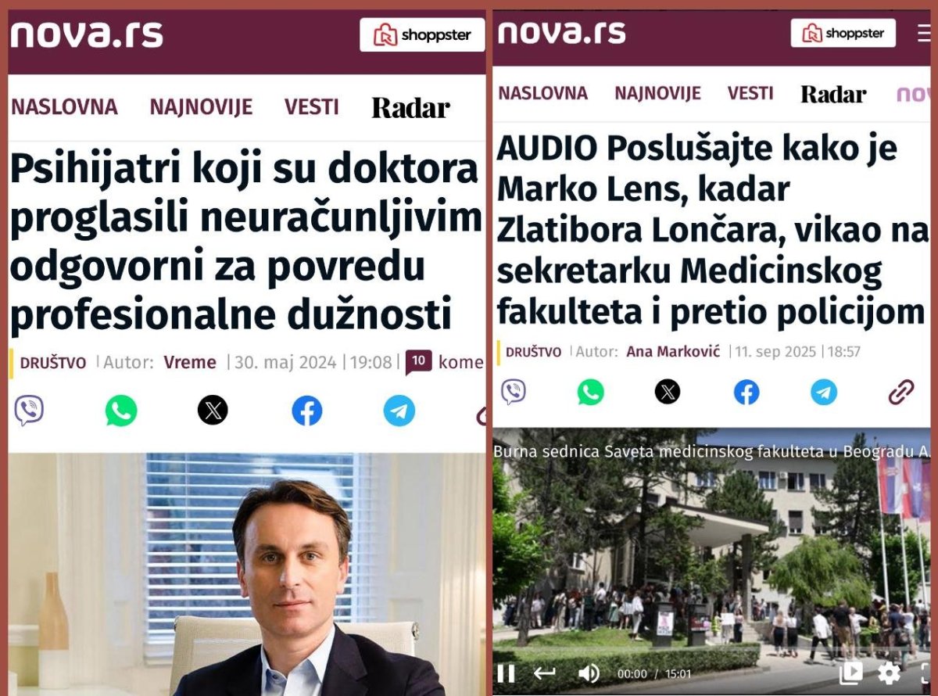Copy link of the right article
Screen dimensions: 938x696
point(901,392)
